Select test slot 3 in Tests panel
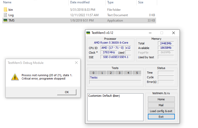The image size is (198, 128). [x=120, y=73]
